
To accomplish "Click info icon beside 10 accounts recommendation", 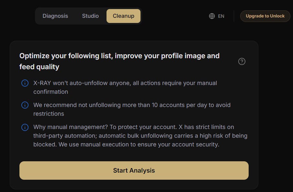I will pyautogui.click(x=25, y=105).
